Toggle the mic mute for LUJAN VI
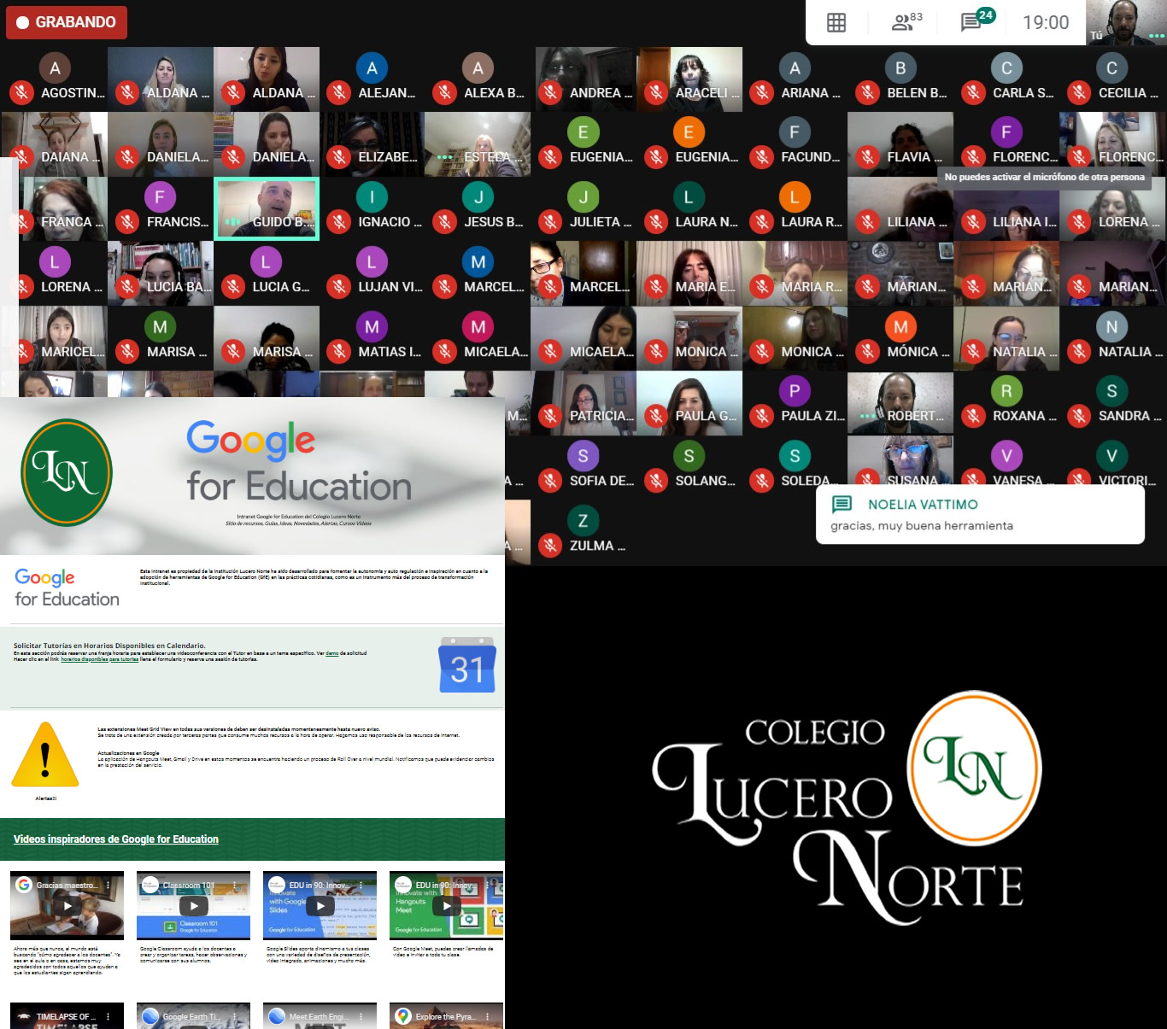The image size is (1167, 1029). (339, 287)
